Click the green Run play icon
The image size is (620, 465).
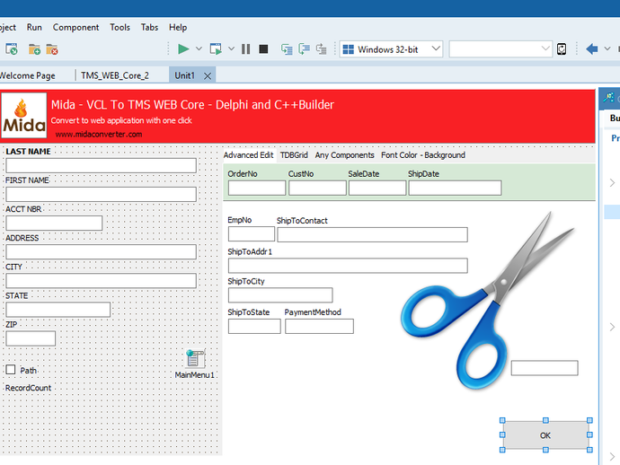[x=183, y=49]
